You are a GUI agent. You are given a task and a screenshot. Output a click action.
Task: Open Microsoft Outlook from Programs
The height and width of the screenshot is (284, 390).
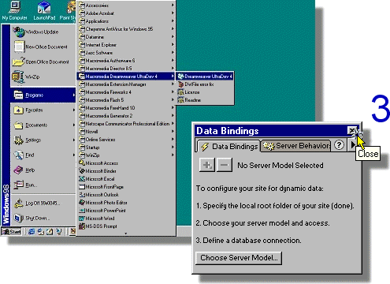(126, 195)
